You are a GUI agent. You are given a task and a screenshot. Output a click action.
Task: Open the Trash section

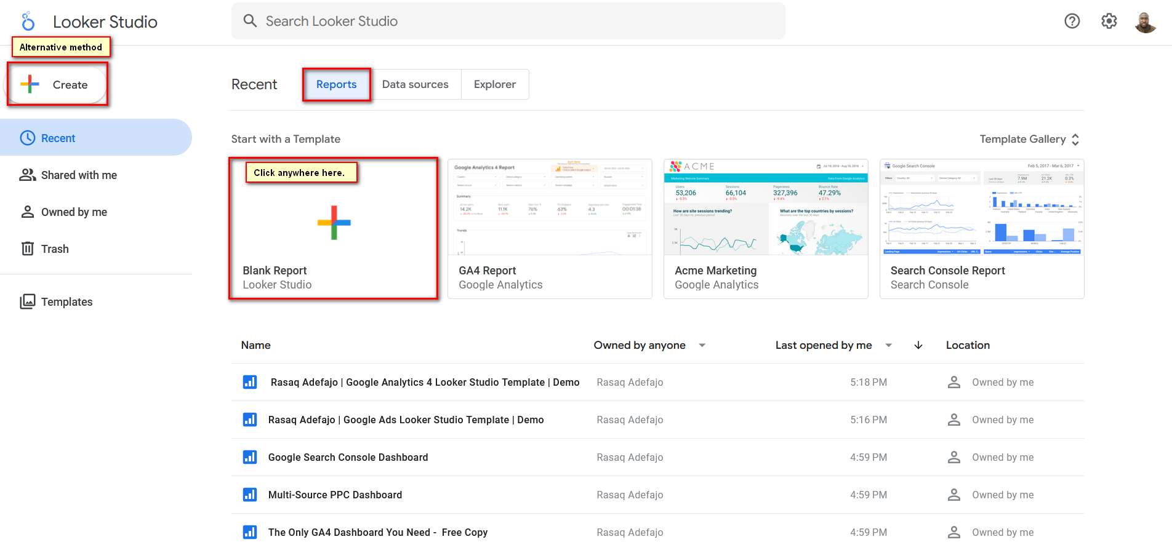coord(96,249)
